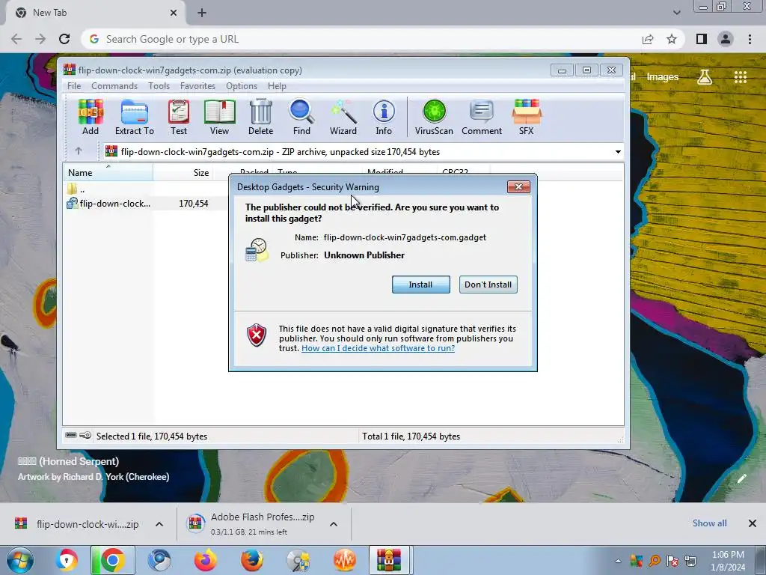Click the SFX toolbar icon
The height and width of the screenshot is (575, 766).
526,118
